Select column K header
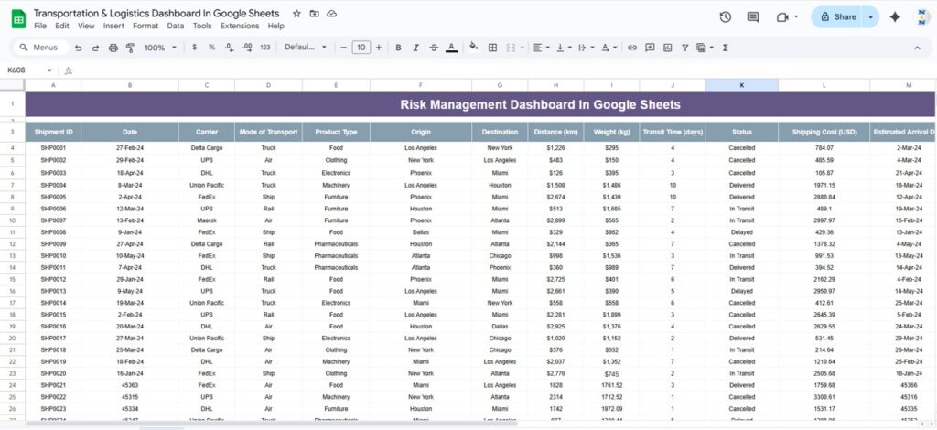 741,85
